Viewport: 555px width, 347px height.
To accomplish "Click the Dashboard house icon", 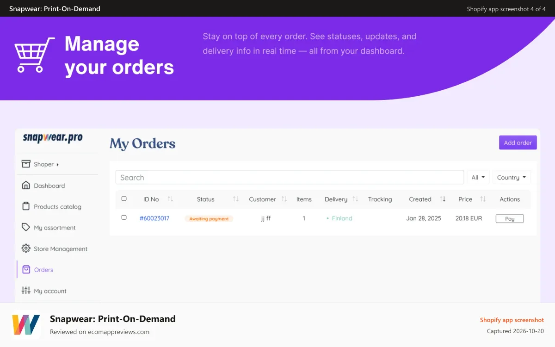I will pyautogui.click(x=26, y=185).
